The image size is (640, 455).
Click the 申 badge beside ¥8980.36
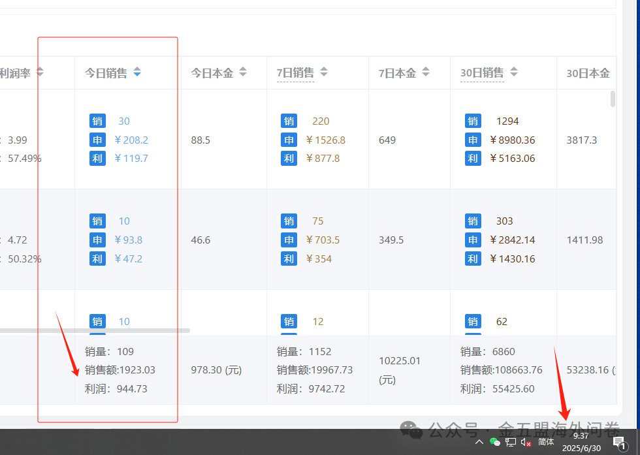tap(473, 140)
